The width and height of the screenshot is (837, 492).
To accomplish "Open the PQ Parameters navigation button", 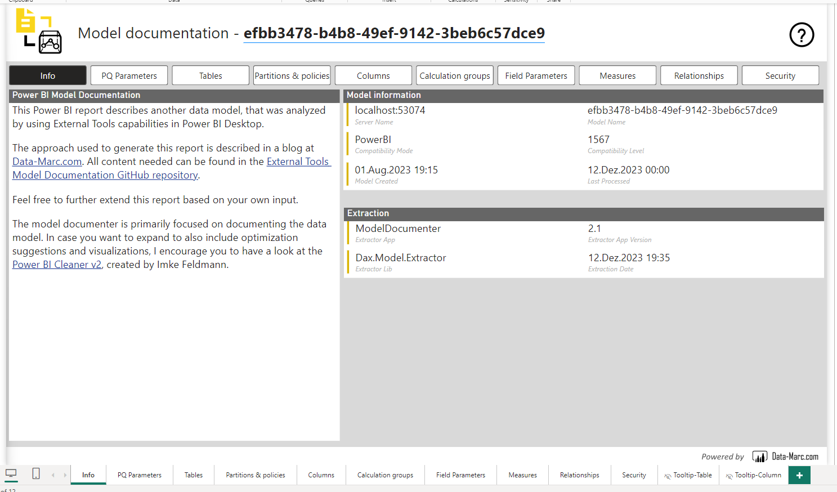I will tap(129, 75).
